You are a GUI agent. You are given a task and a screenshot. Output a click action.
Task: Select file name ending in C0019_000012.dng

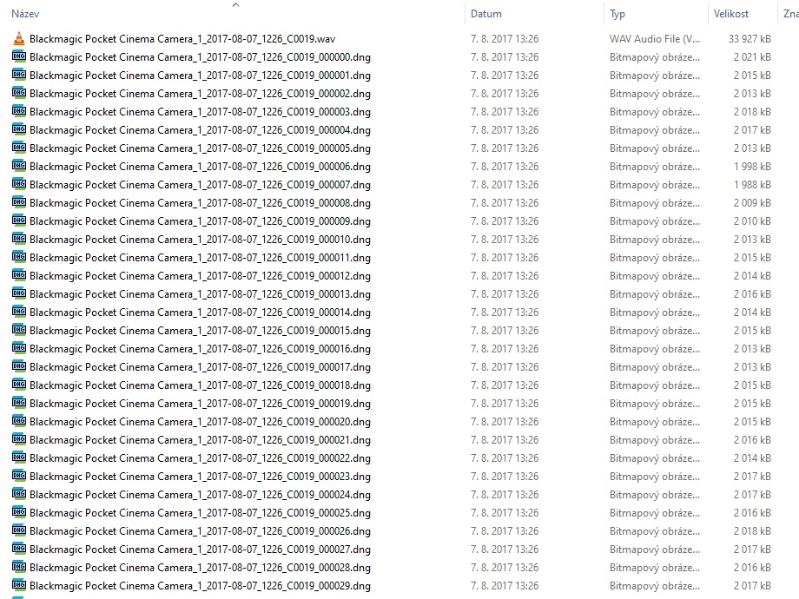click(200, 276)
